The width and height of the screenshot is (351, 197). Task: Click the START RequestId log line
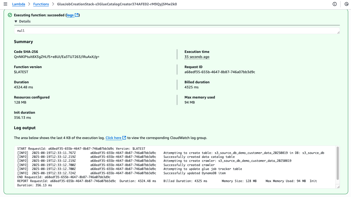click(81, 149)
